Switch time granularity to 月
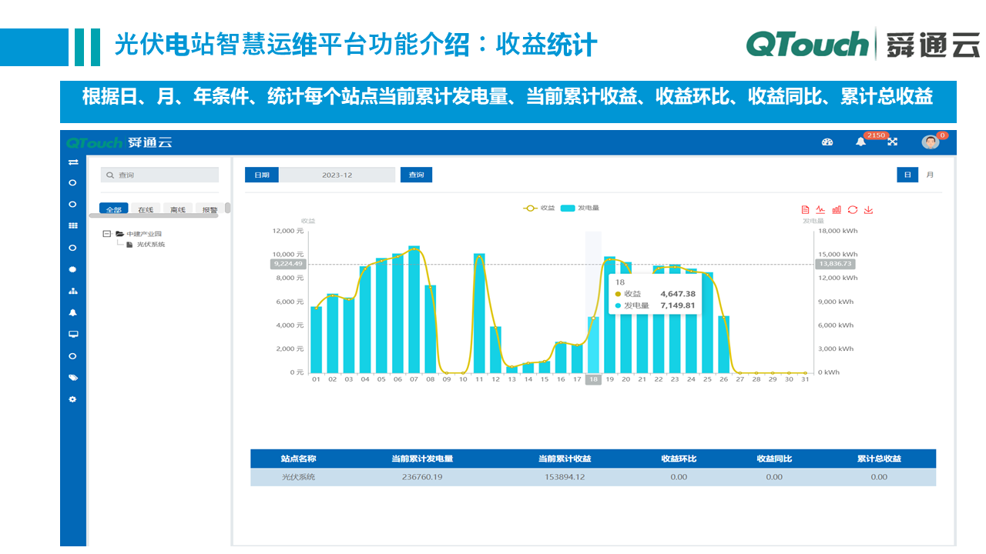Viewport: 986px width, 554px height. click(x=929, y=175)
